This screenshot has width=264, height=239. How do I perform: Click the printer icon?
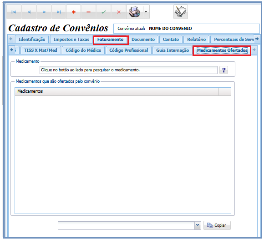[x=135, y=12]
